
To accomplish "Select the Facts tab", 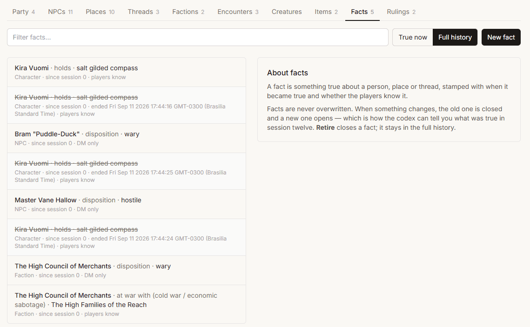I will click(x=362, y=12).
